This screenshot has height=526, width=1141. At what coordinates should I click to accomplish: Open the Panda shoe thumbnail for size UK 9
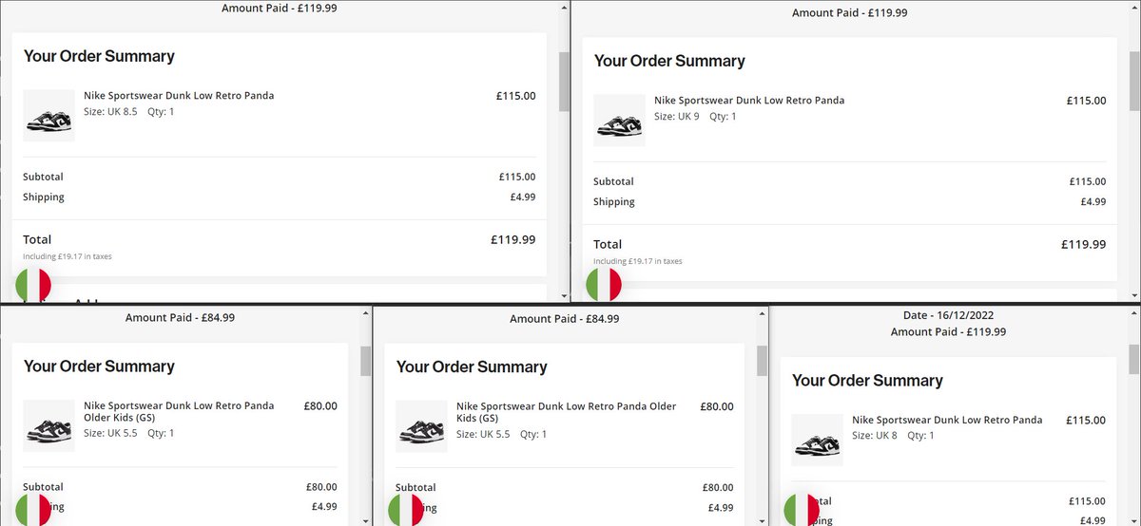click(619, 121)
